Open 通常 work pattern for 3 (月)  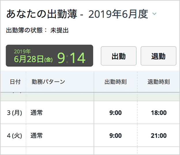click(x=37, y=113)
